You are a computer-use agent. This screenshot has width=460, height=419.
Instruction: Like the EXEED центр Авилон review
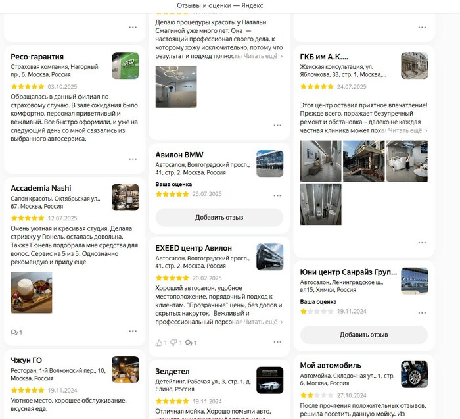161,343
